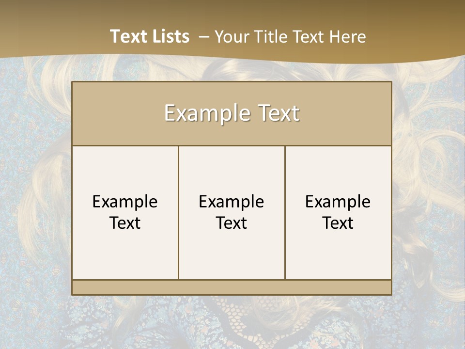Click the divider between middle and right cells
This screenshot has width=465, height=349.
point(285,212)
